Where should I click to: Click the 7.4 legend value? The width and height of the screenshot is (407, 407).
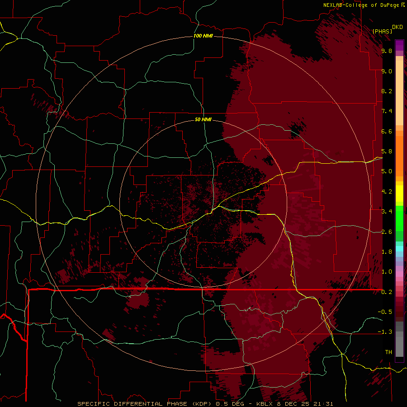(387, 111)
